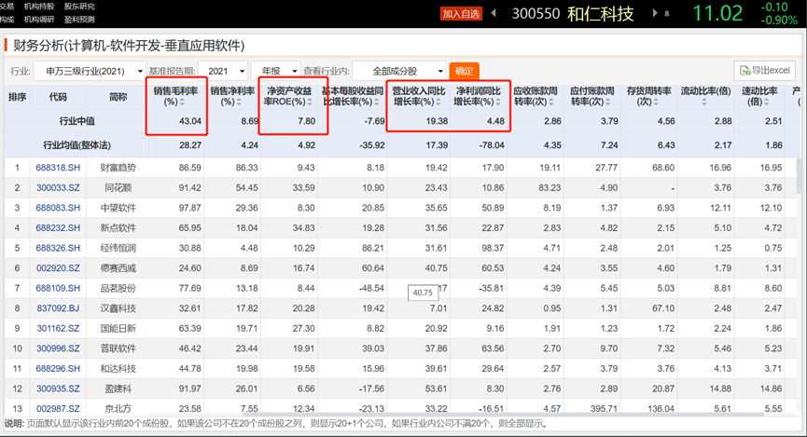
Task: Click the horizontal table scrollbar
Action: [x=502, y=415]
